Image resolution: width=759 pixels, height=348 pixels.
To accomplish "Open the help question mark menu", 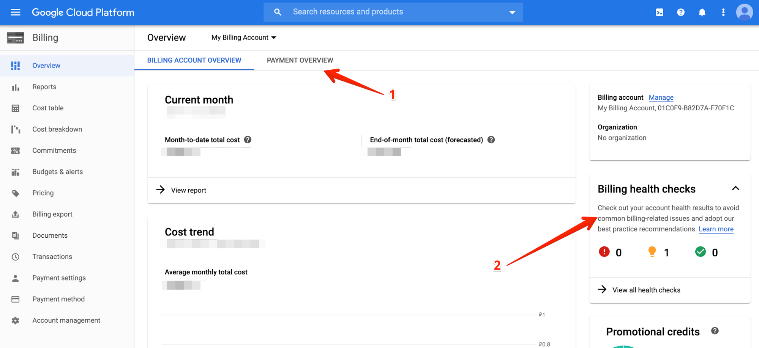I will pyautogui.click(x=681, y=13).
